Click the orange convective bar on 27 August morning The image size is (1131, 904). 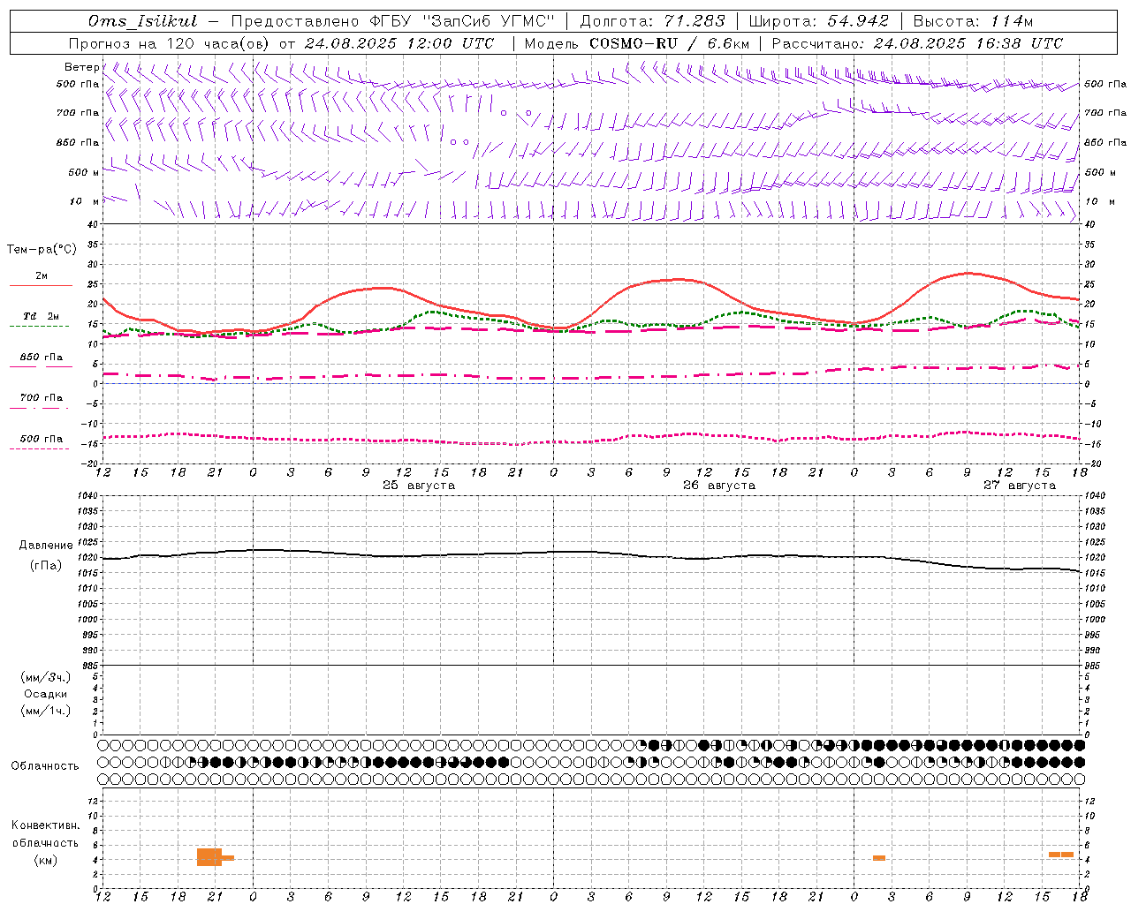pyautogui.click(x=879, y=858)
